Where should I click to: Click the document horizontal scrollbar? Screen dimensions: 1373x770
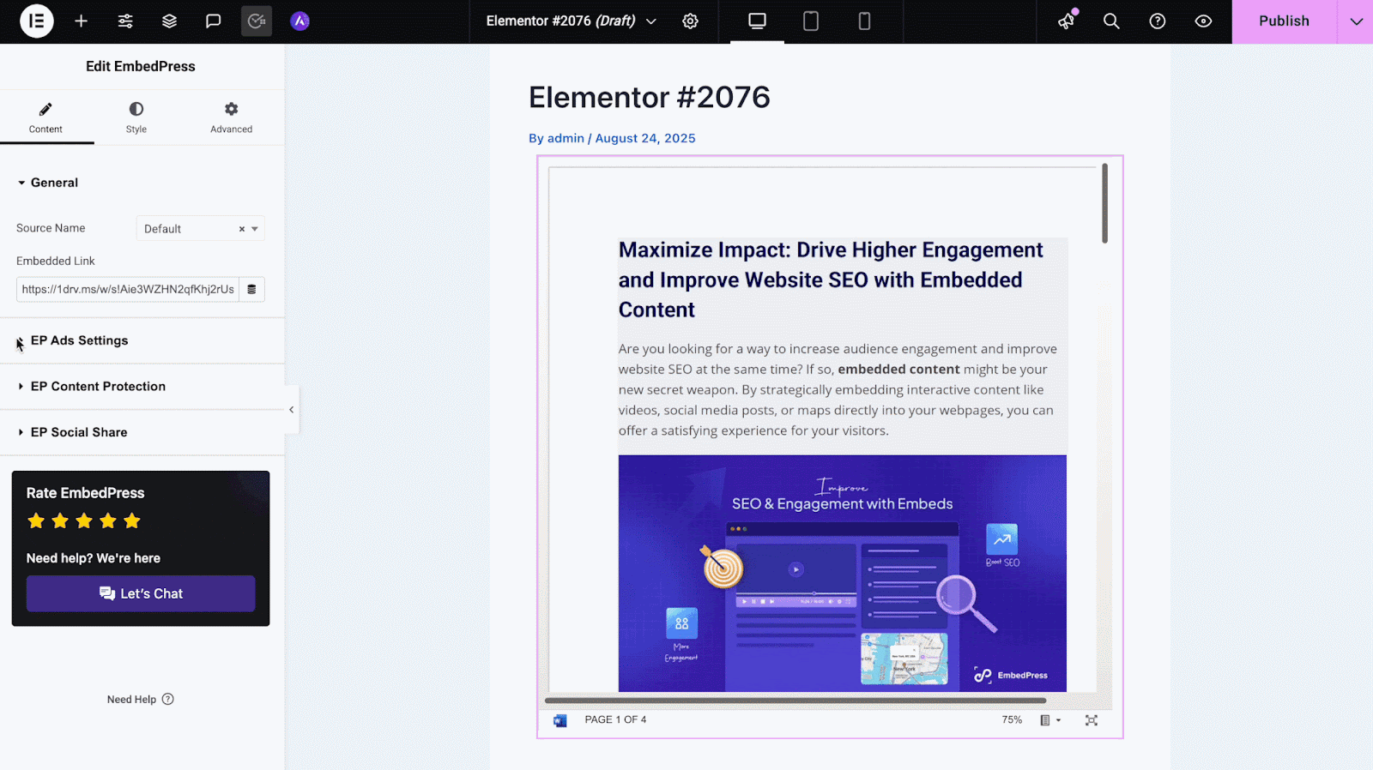click(x=795, y=701)
